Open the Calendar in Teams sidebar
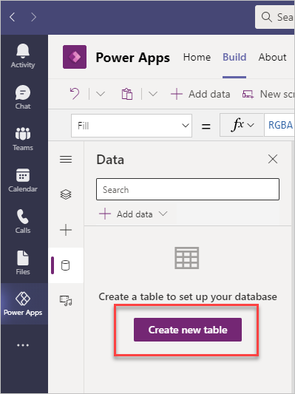295x394 pixels. tap(23, 180)
